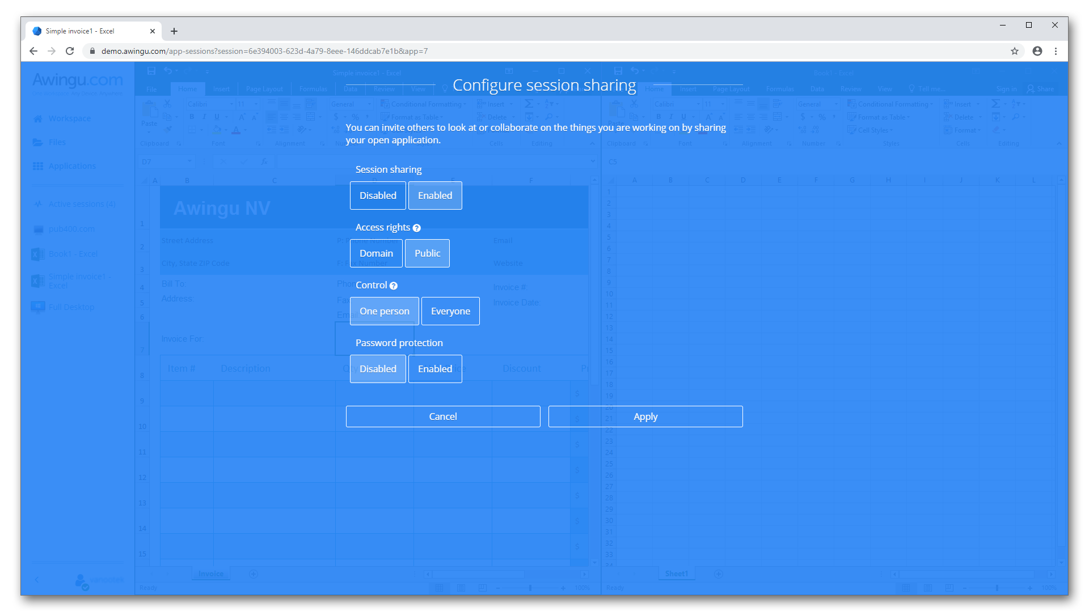Set Control to Everyone
Viewport: 1089px width, 612px height.
(450, 311)
